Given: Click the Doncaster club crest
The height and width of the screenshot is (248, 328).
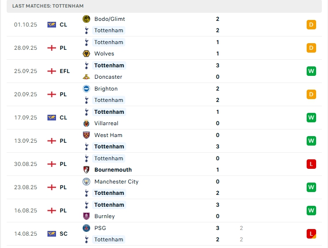Looking at the screenshot, I should [86, 77].
